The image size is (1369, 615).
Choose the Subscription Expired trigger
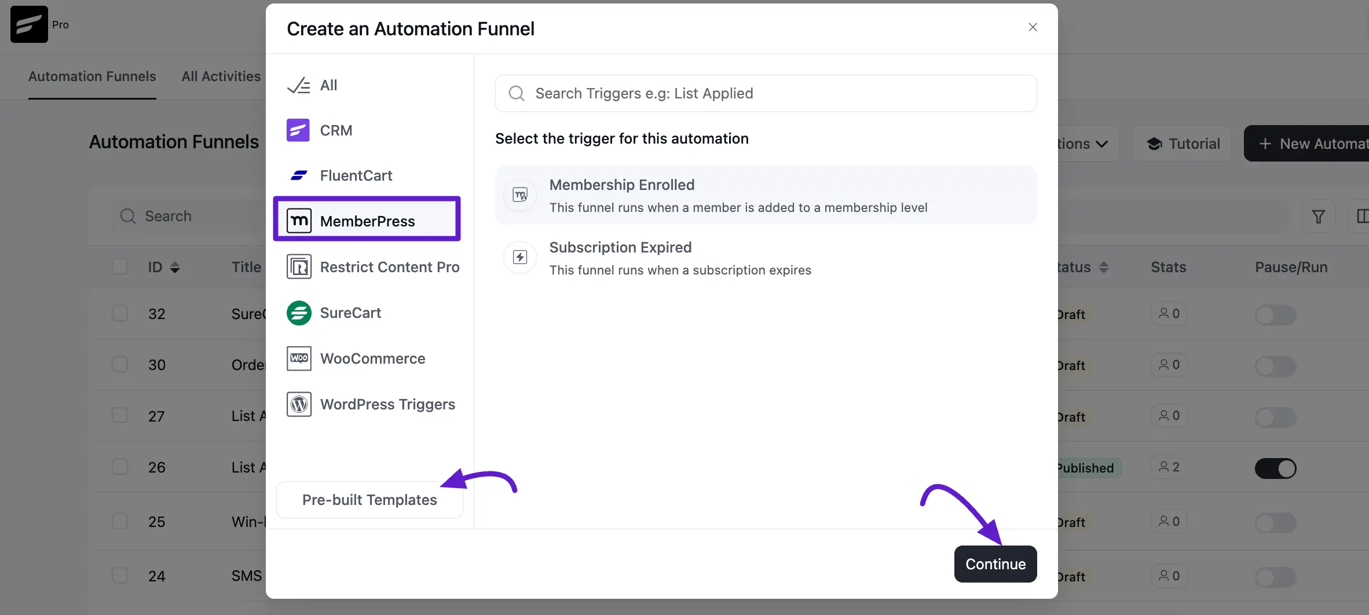click(766, 258)
